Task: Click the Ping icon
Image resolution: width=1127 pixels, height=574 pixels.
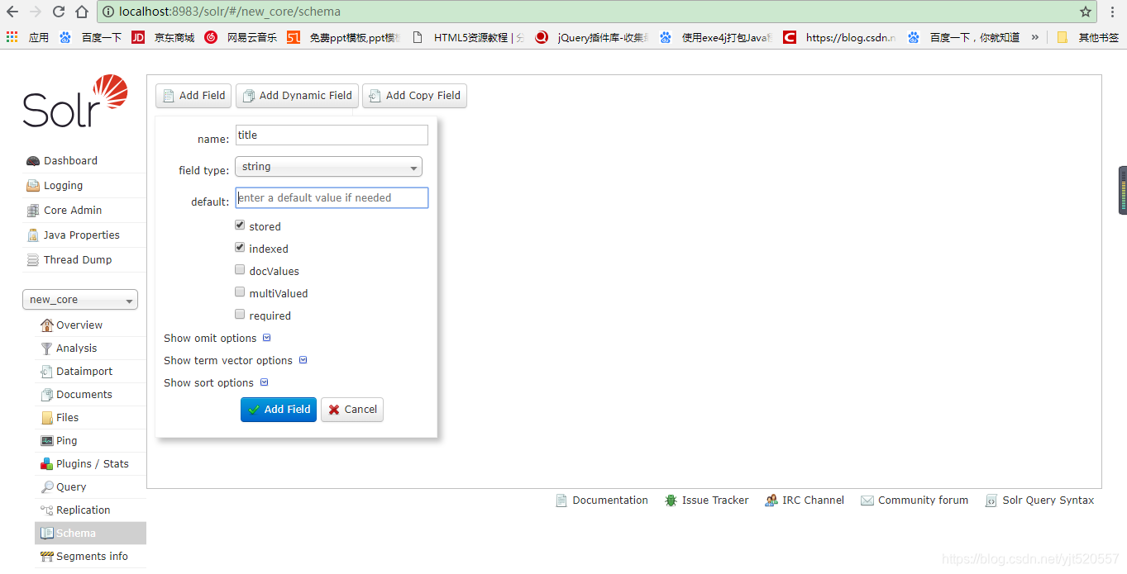Action: (47, 441)
